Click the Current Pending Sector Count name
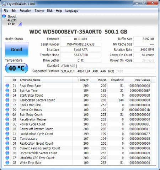 40,148
